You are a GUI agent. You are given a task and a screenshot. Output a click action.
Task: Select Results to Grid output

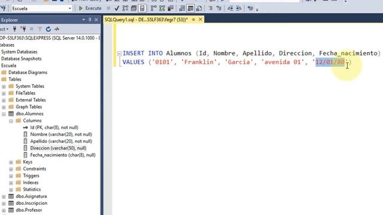(x=190, y=8)
